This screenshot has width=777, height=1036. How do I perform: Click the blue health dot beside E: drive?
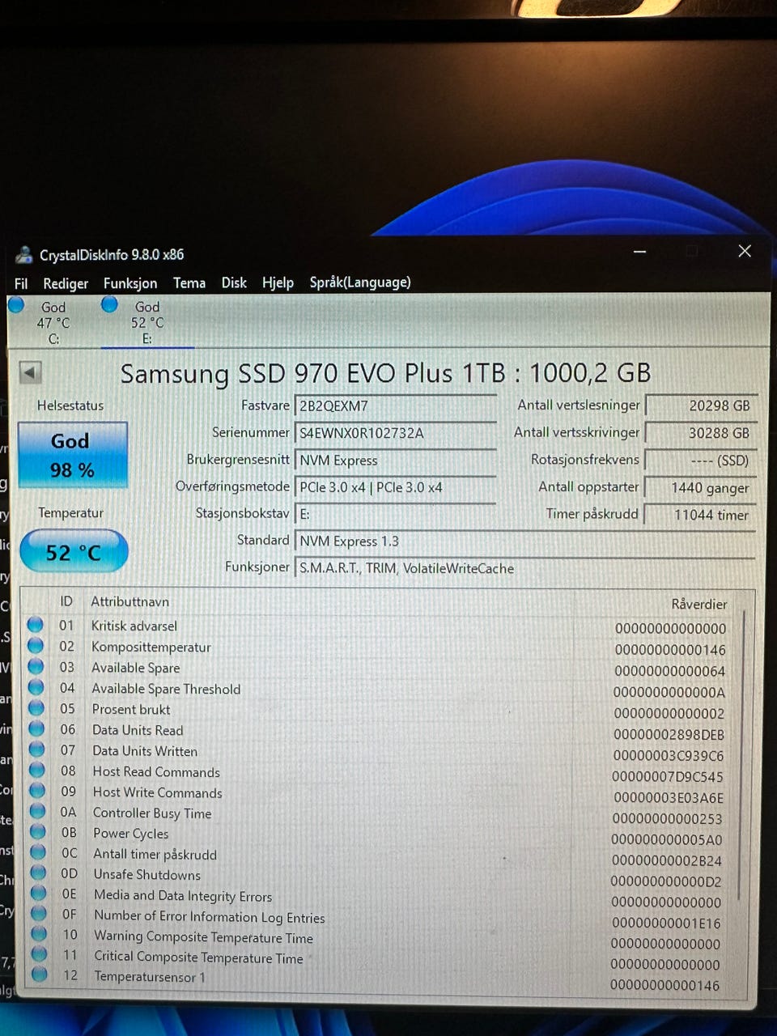110,304
